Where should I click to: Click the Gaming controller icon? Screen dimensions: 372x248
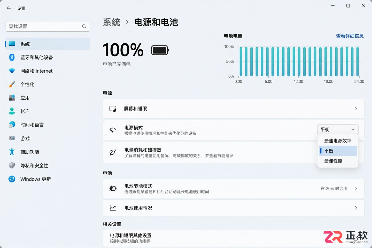(x=12, y=138)
